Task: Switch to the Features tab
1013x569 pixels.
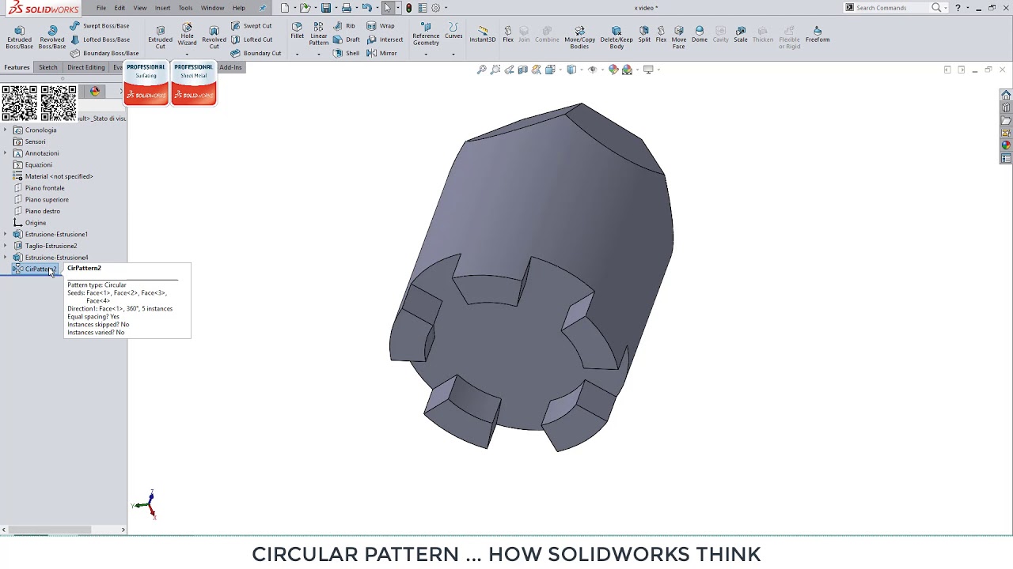Action: point(17,67)
